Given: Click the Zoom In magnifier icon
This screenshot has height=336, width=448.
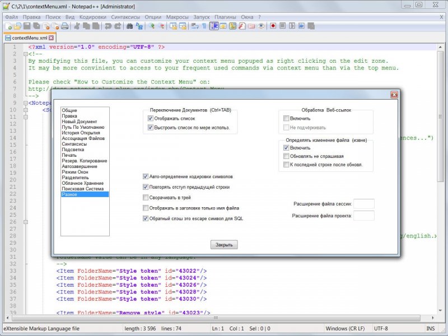Looking at the screenshot, I should tap(151, 26).
